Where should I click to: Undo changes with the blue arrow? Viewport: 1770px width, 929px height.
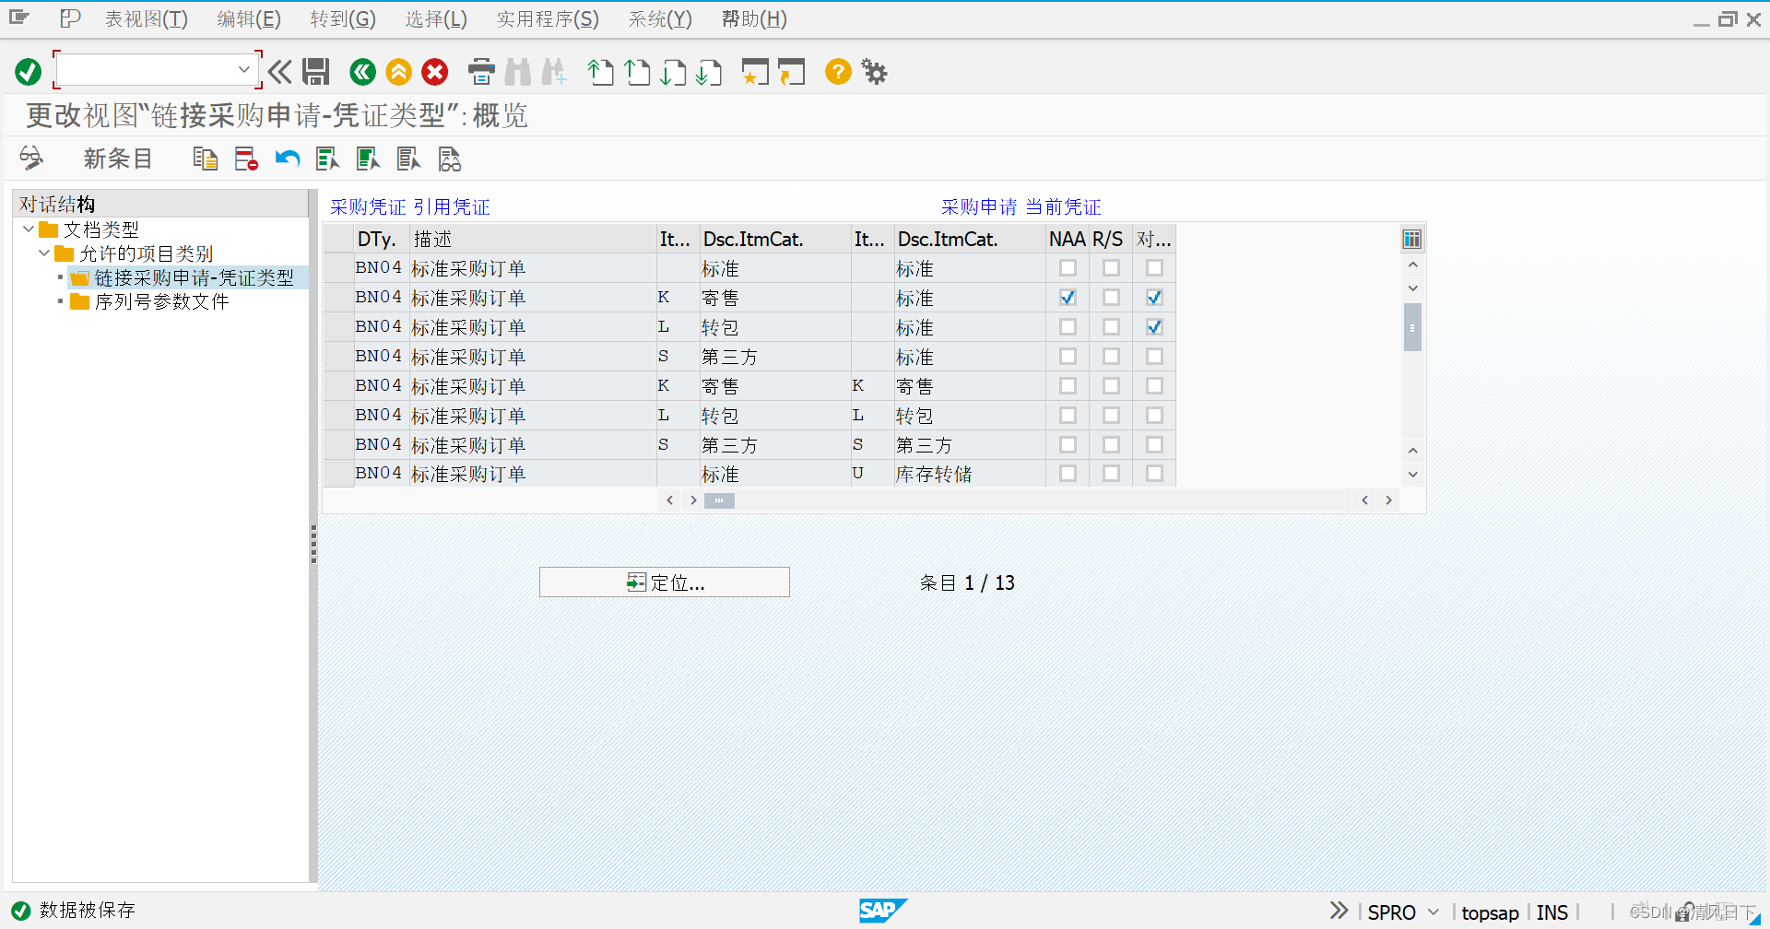tap(287, 158)
